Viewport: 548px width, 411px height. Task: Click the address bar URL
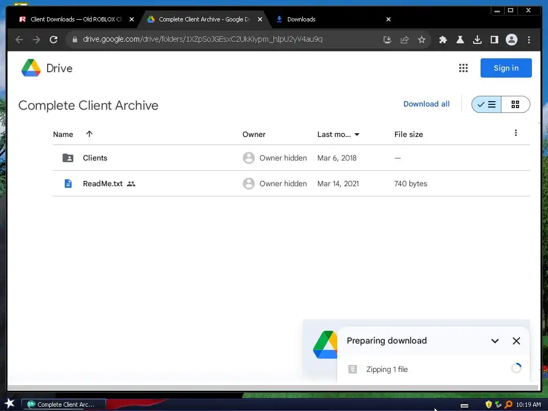tap(203, 39)
